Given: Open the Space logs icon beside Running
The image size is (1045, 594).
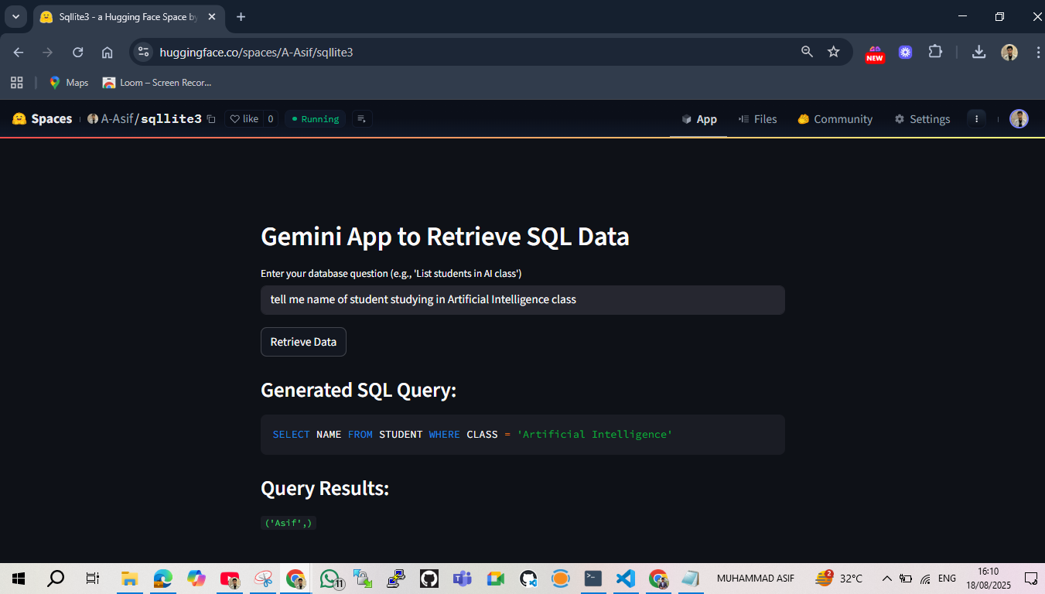Looking at the screenshot, I should click(x=362, y=119).
